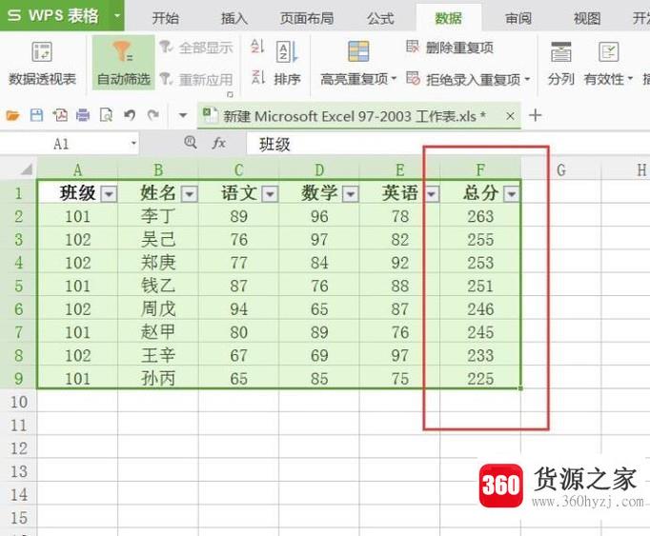Click the fx insert function icon
This screenshot has width=650, height=536.
tap(218, 144)
